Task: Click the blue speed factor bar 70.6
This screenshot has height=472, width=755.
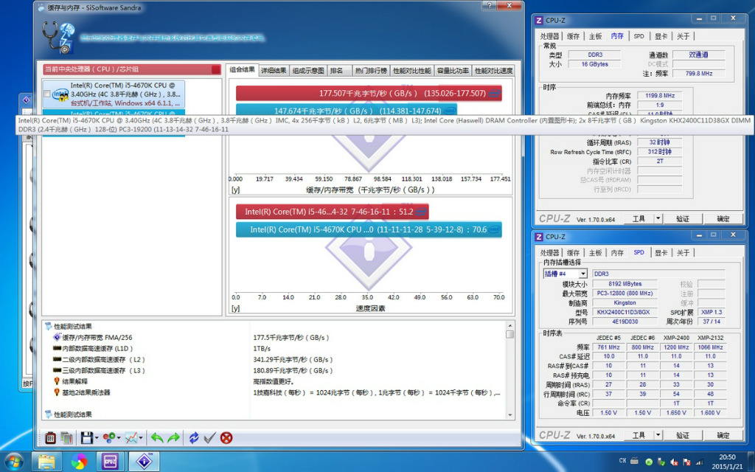Action: pos(369,229)
